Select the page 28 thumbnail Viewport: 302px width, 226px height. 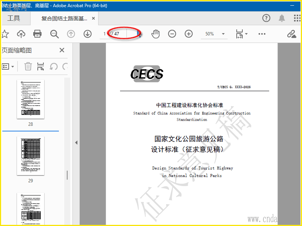point(31,99)
